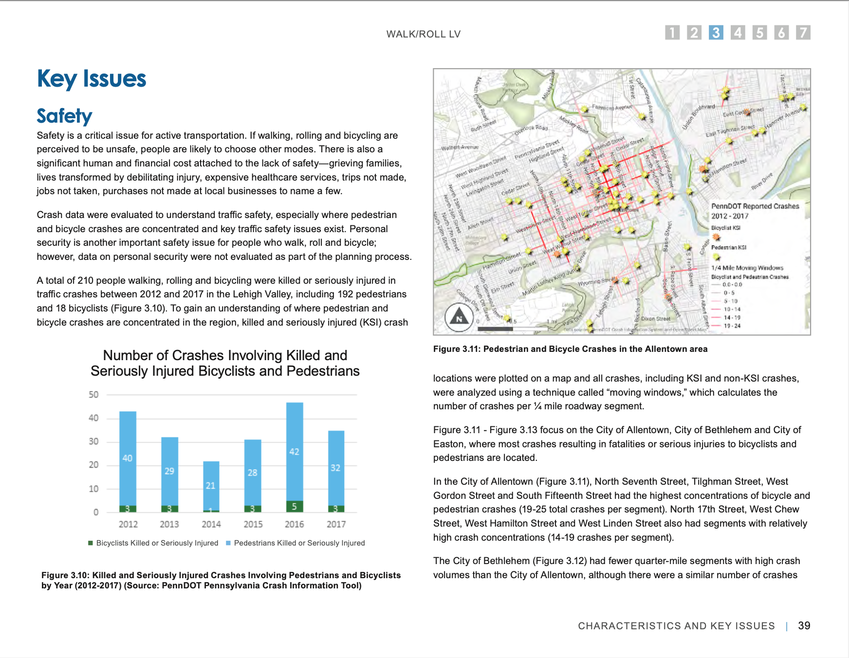Click the Allentown crash map image
This screenshot has width=849, height=658.
(622, 201)
